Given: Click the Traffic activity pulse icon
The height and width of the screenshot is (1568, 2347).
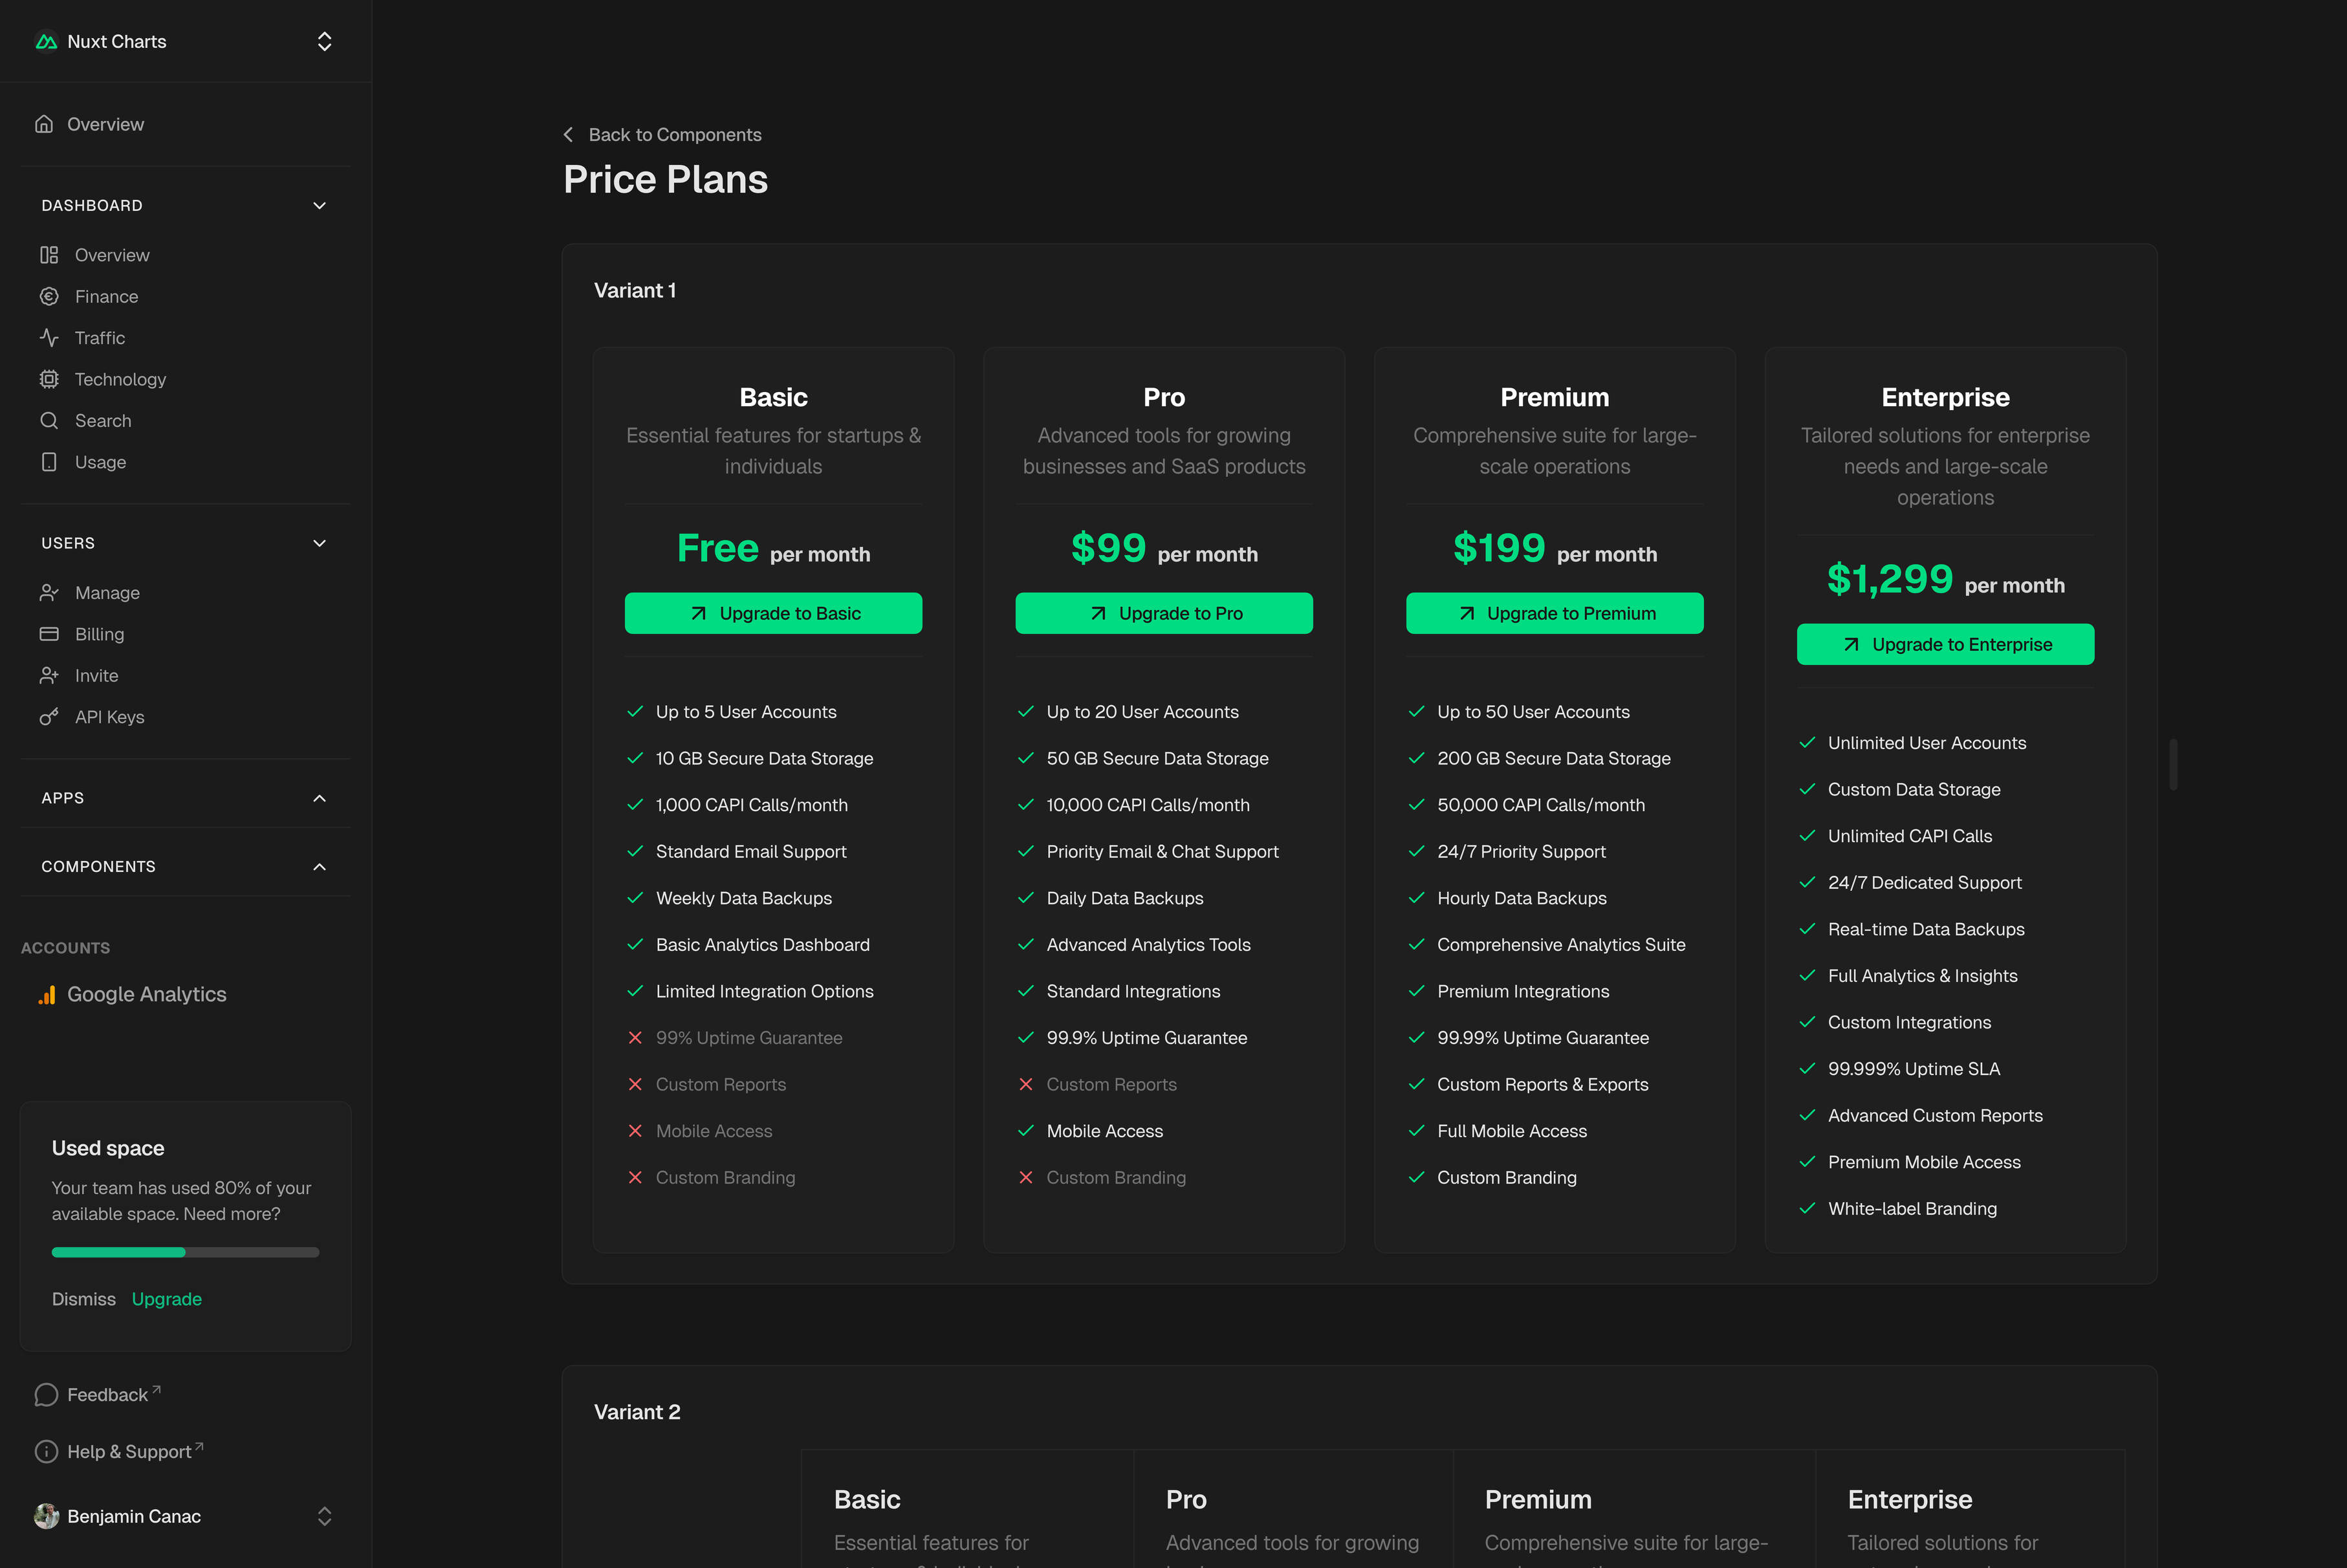Looking at the screenshot, I should [48, 338].
